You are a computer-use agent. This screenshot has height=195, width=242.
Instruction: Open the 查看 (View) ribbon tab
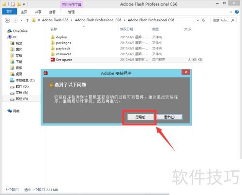tap(52, 12)
